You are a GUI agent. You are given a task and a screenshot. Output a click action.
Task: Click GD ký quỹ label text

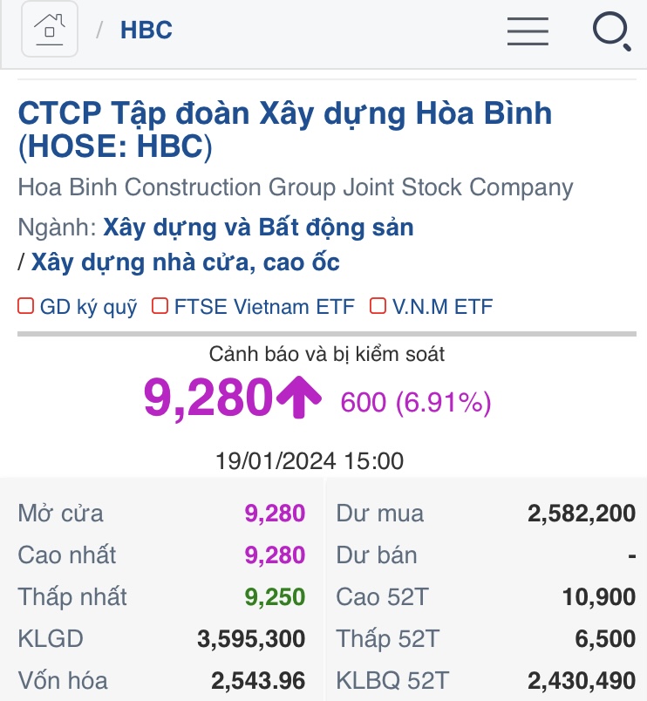(89, 307)
